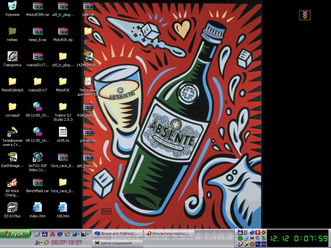331x248 pixels.
Task: Select the toca_race_d archive icon
Action: pos(63,160)
